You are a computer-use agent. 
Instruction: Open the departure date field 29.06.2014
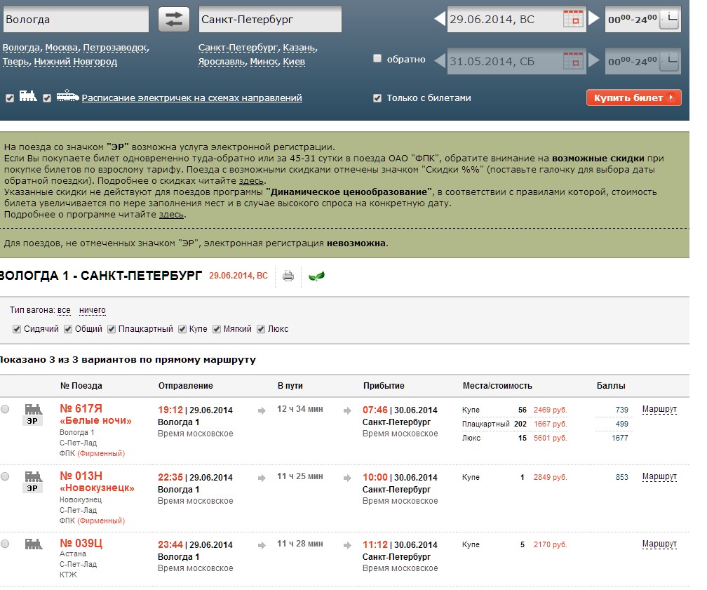pyautogui.click(x=504, y=20)
